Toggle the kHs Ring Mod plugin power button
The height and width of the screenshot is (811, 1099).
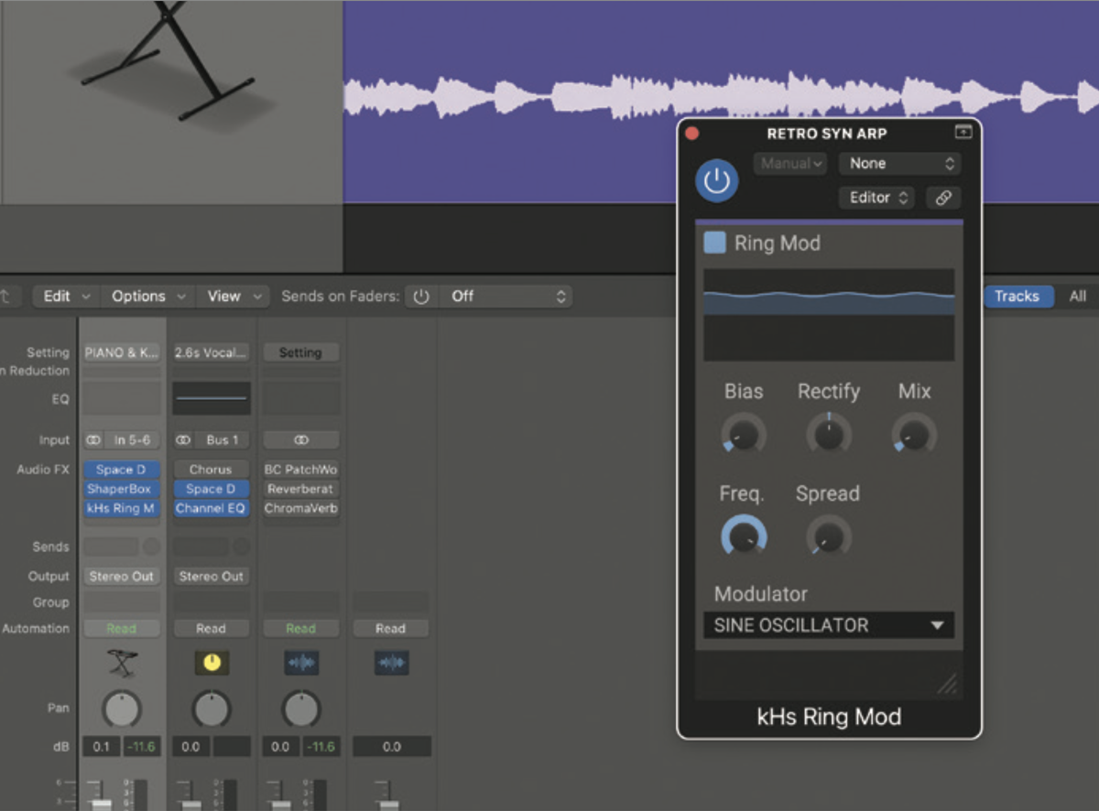pyautogui.click(x=717, y=180)
